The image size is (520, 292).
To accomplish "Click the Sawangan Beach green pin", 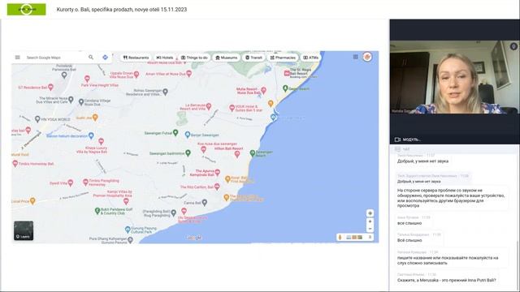I will pyautogui.click(x=253, y=153).
